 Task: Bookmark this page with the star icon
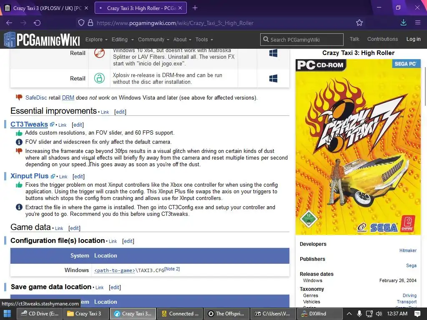[x=359, y=22]
